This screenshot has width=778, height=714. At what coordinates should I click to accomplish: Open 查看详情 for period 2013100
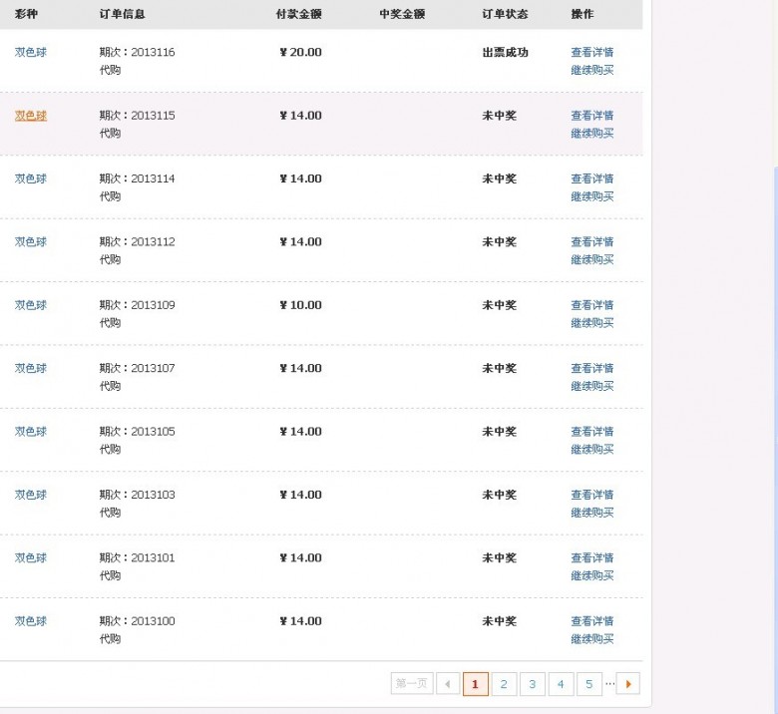[x=591, y=621]
